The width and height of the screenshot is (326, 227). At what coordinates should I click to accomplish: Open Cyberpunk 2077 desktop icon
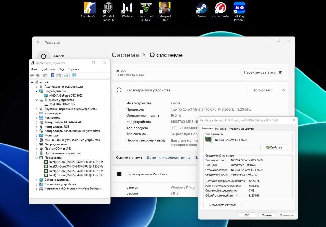coord(165,11)
